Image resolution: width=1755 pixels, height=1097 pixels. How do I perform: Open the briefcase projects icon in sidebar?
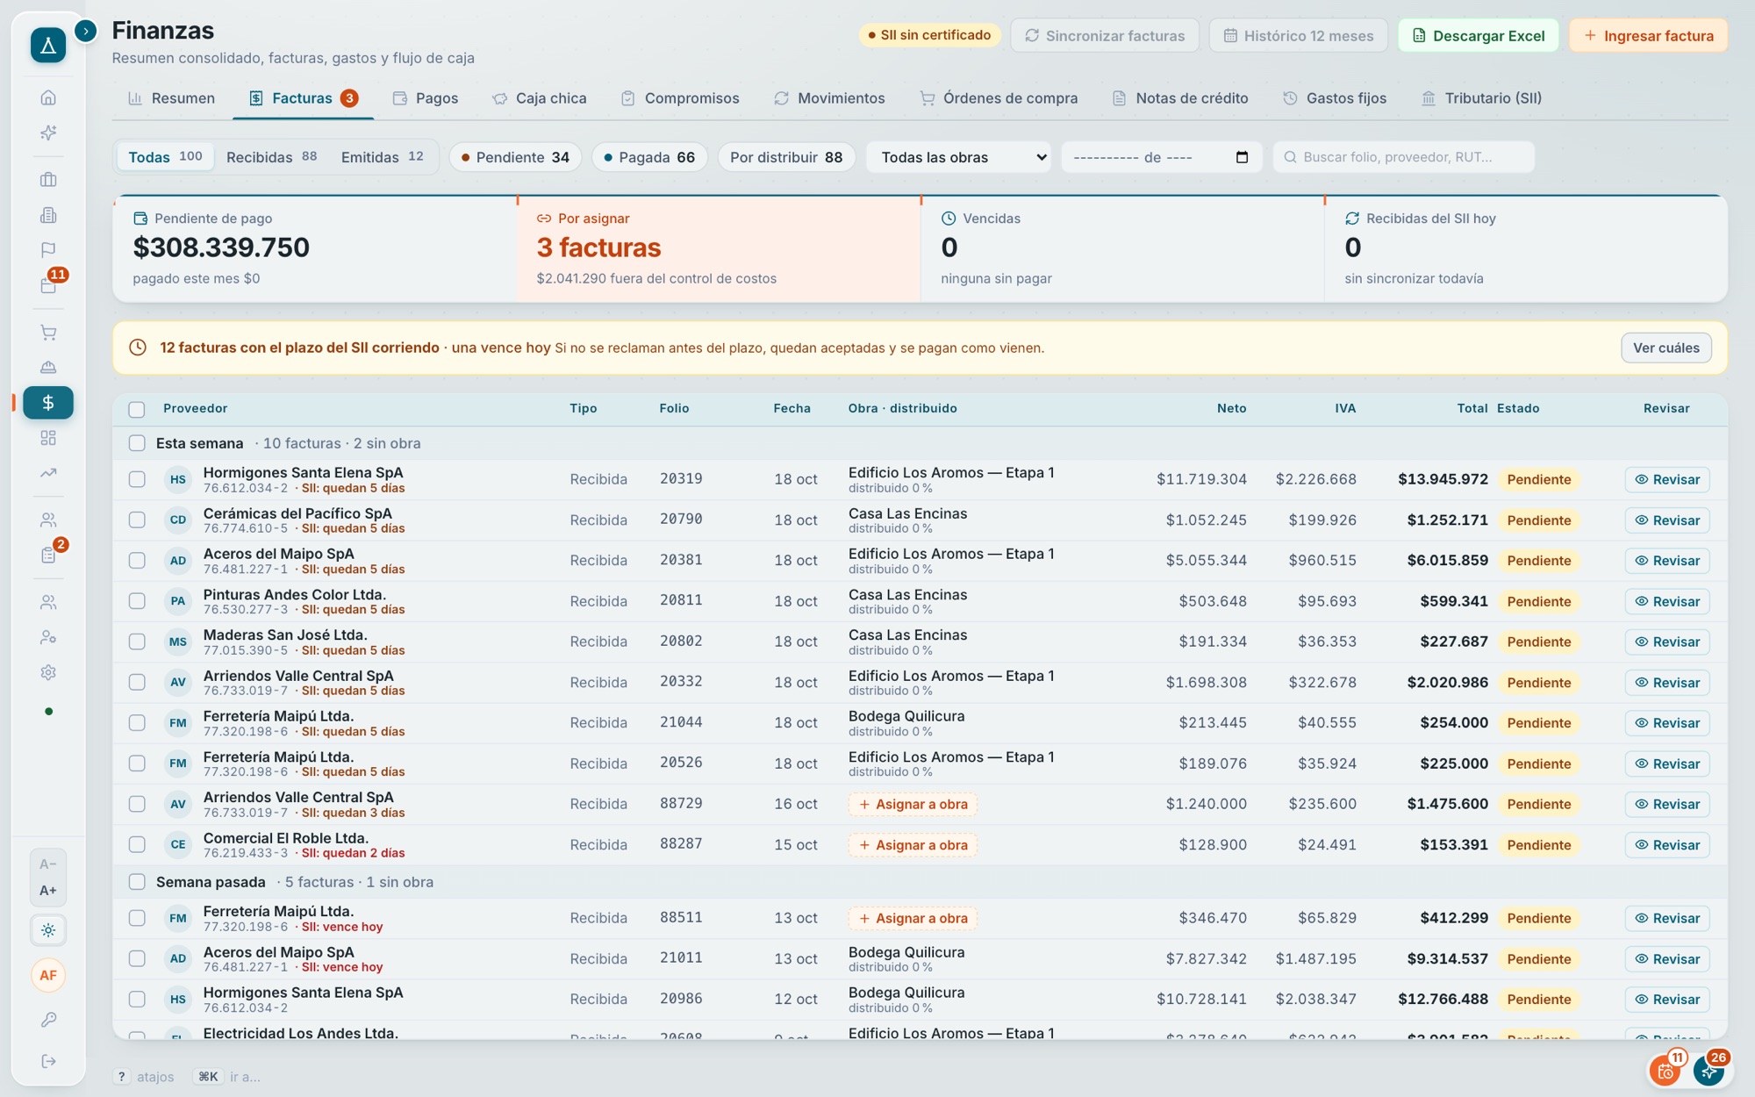point(48,180)
